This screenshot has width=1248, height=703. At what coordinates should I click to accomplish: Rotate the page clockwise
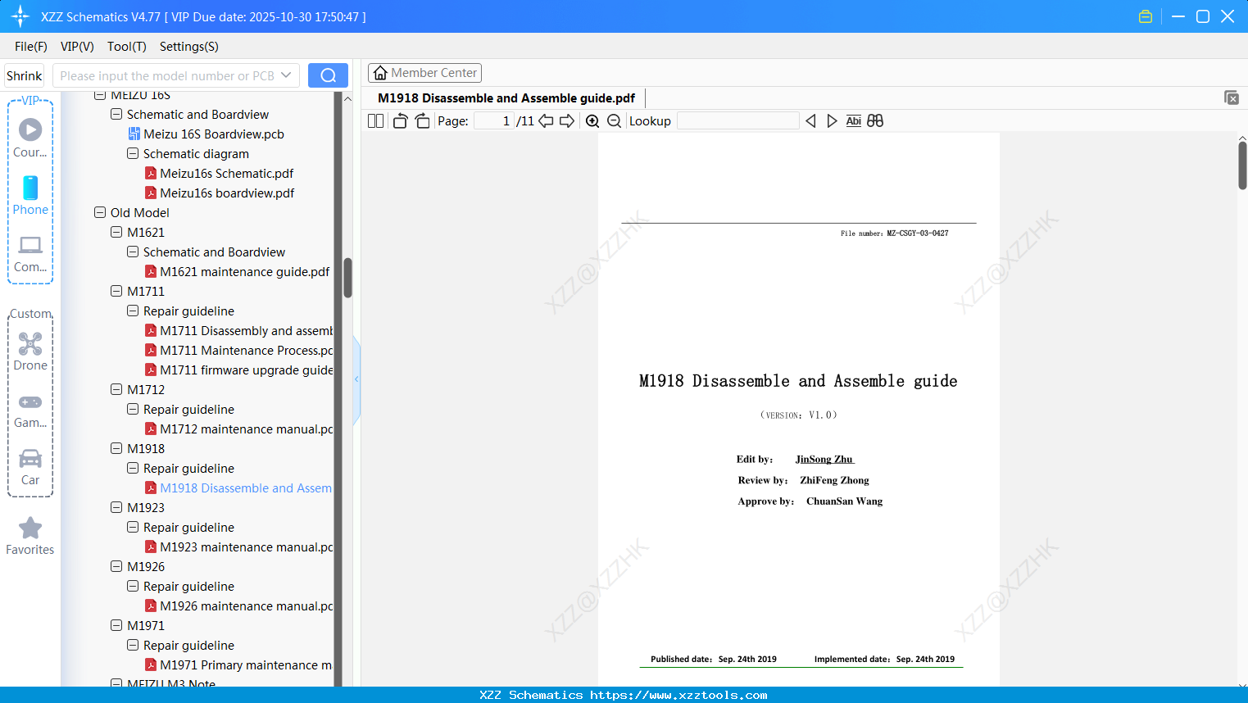[422, 121]
